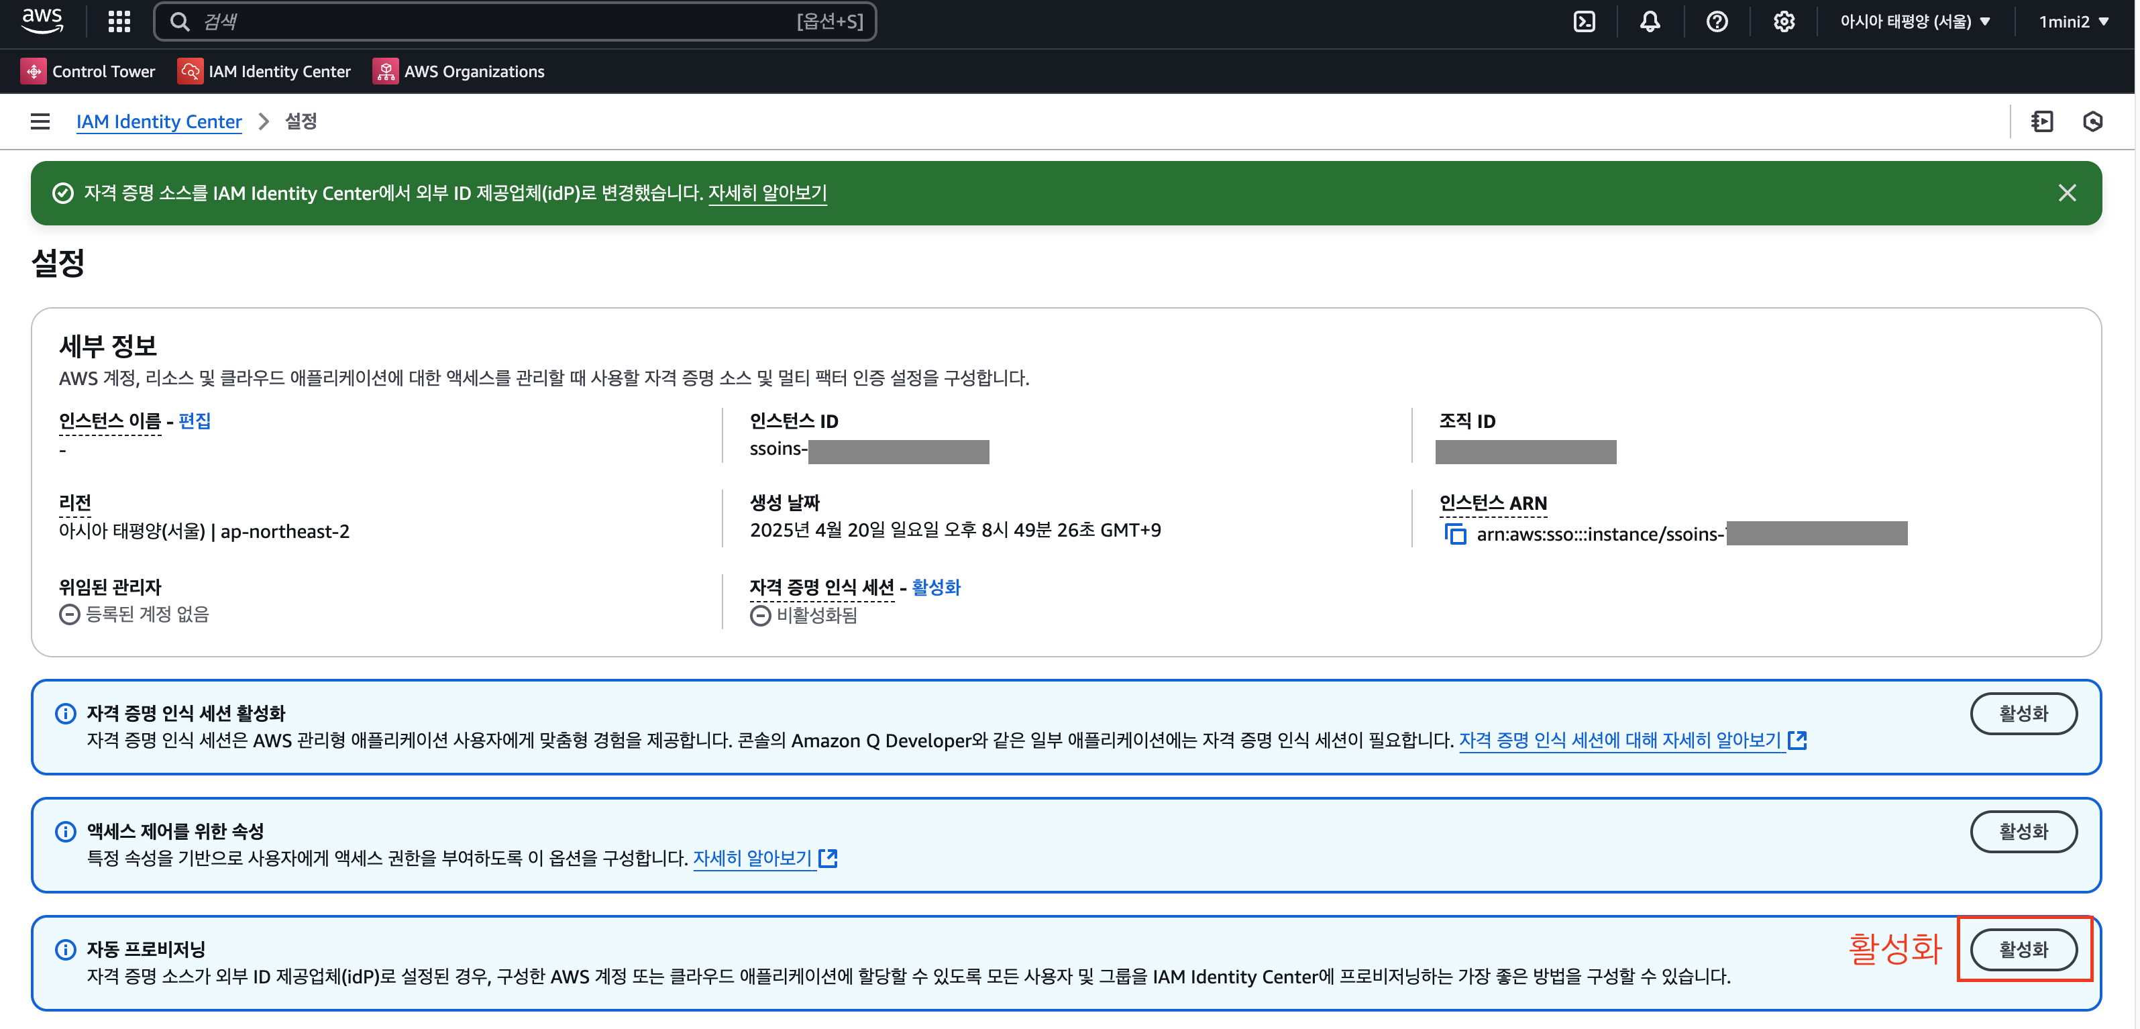Click the hexagon icon at breadcrumb bar right
2140x1029 pixels.
(2092, 122)
